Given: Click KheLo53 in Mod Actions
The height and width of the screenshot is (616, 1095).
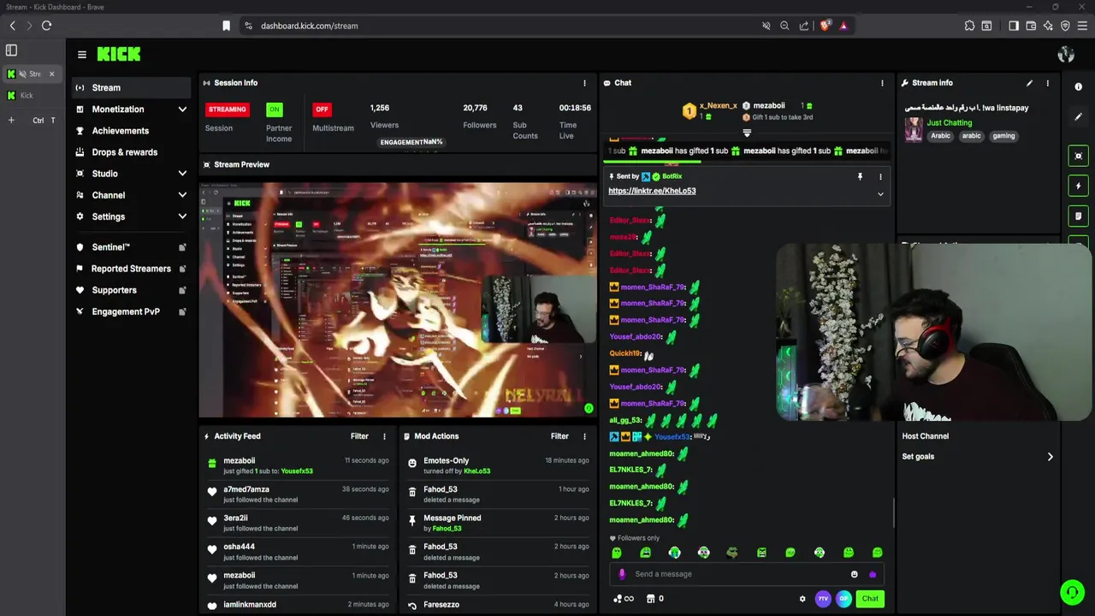Looking at the screenshot, I should tap(476, 471).
